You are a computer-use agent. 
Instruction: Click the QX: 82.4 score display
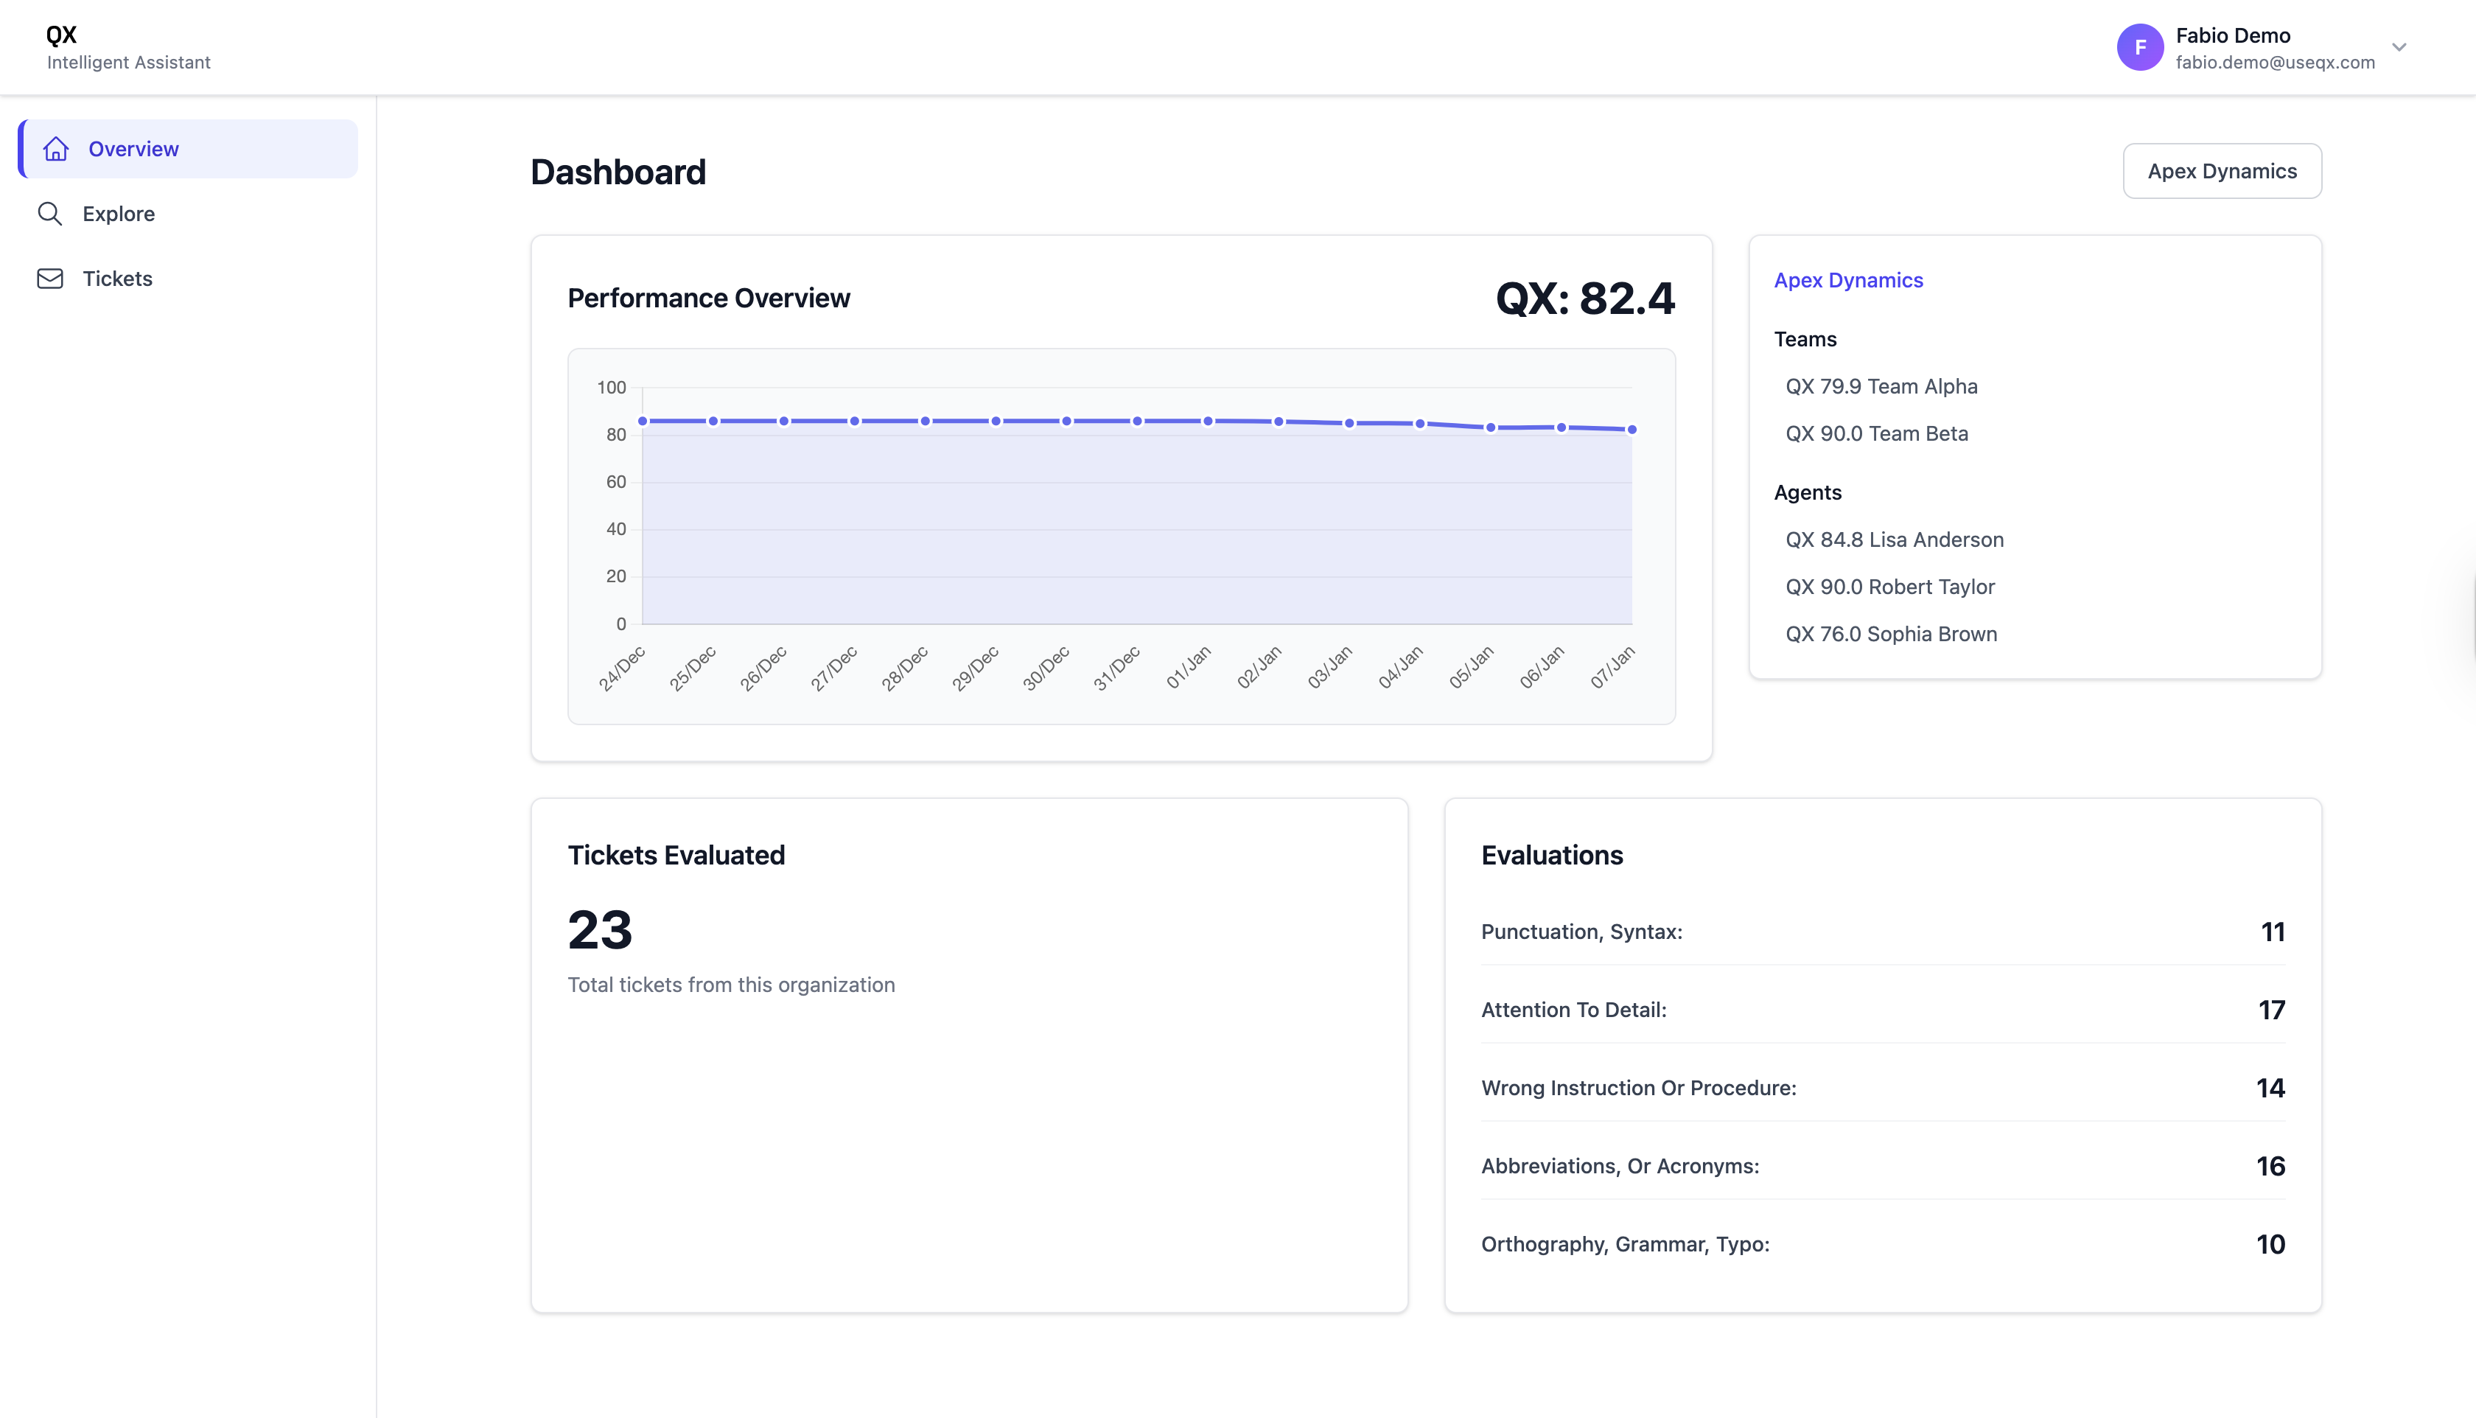coord(1584,299)
